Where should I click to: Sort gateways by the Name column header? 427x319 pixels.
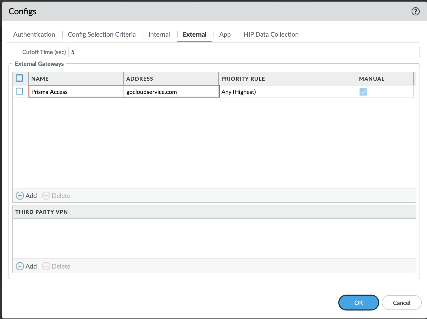(x=40, y=79)
